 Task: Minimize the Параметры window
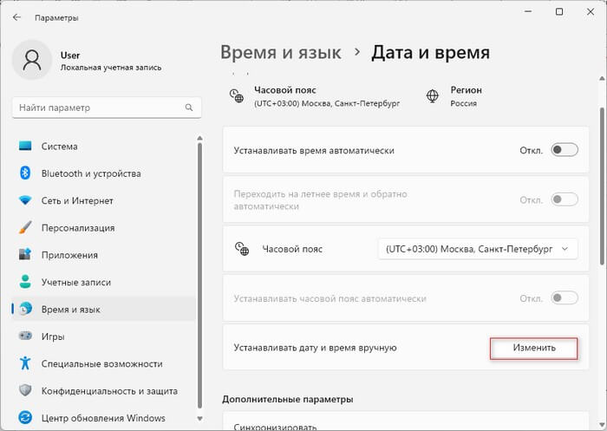(x=528, y=12)
